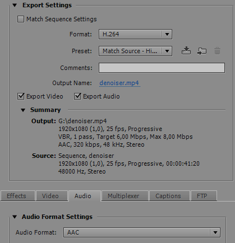Collapse the Audio Format Settings section
Image resolution: width=235 pixels, height=243 pixels.
click(15, 217)
